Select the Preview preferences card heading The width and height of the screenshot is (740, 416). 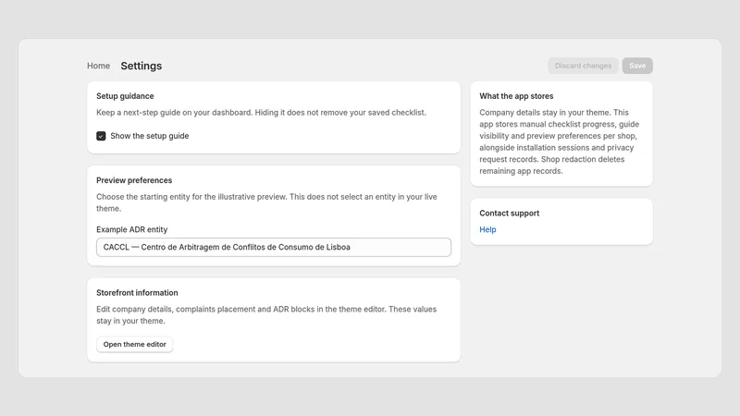coord(134,180)
